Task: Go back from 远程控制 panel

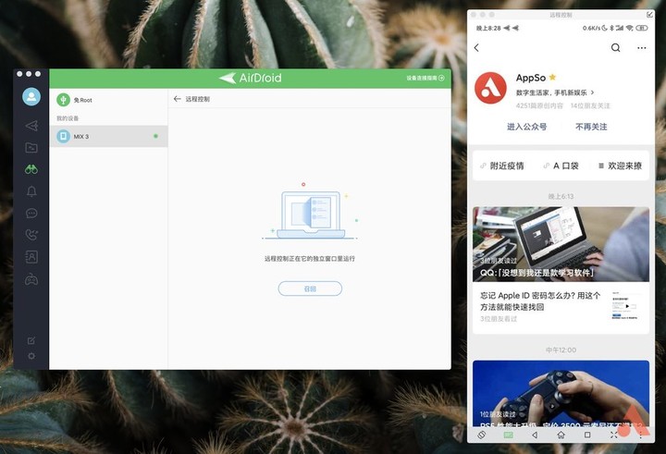Action: click(x=177, y=98)
